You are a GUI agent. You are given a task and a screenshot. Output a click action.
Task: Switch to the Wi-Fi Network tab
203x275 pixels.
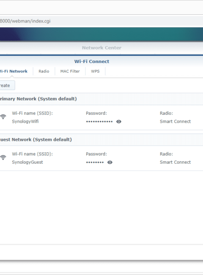coord(14,71)
